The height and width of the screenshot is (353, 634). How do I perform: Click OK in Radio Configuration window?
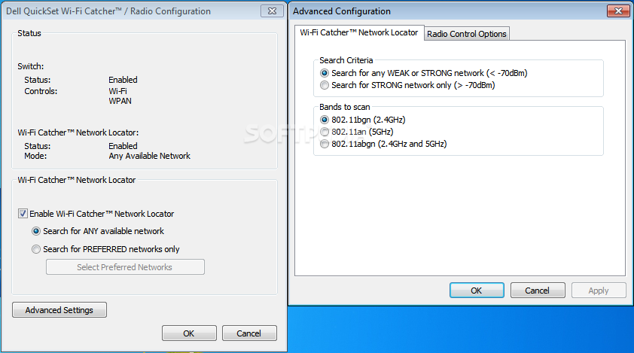point(189,333)
